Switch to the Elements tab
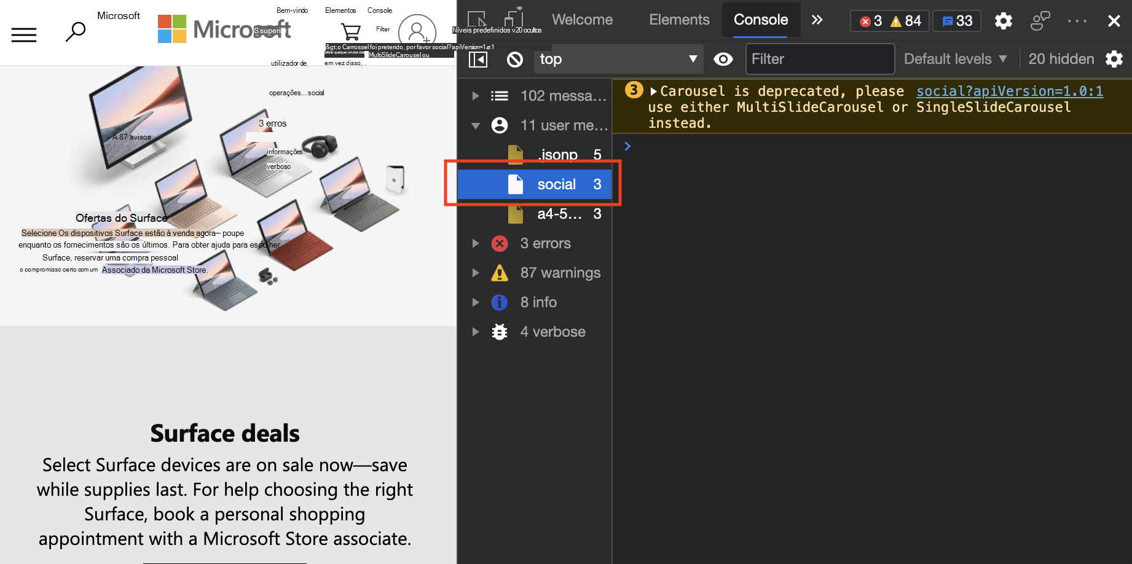 coord(679,20)
